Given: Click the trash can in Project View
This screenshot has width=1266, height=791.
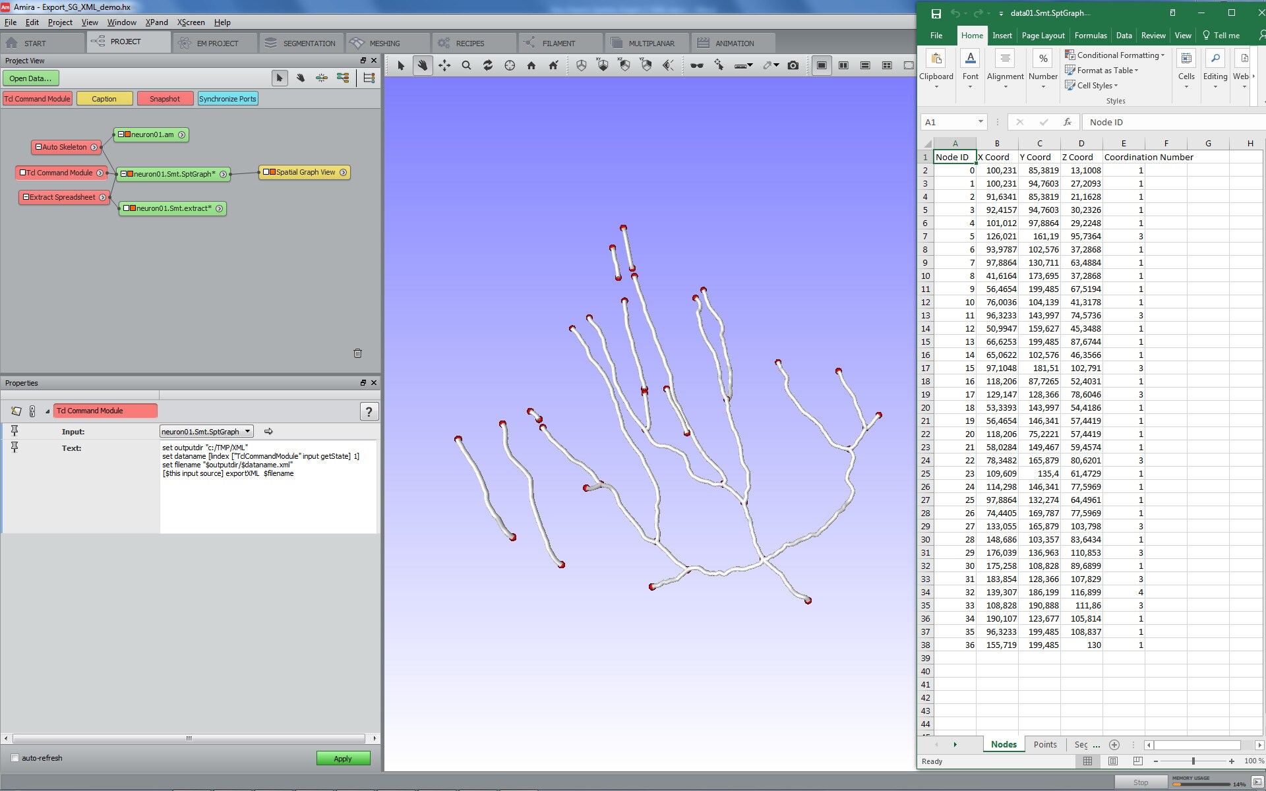Looking at the screenshot, I should click(357, 353).
